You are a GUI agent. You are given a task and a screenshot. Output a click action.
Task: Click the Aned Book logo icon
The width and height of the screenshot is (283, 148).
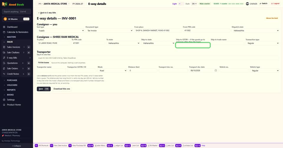4,4
